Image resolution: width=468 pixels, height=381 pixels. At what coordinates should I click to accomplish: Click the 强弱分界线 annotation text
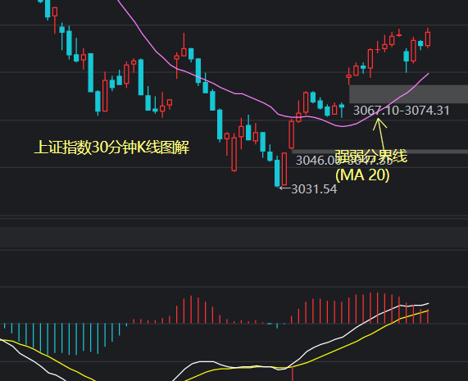point(371,156)
